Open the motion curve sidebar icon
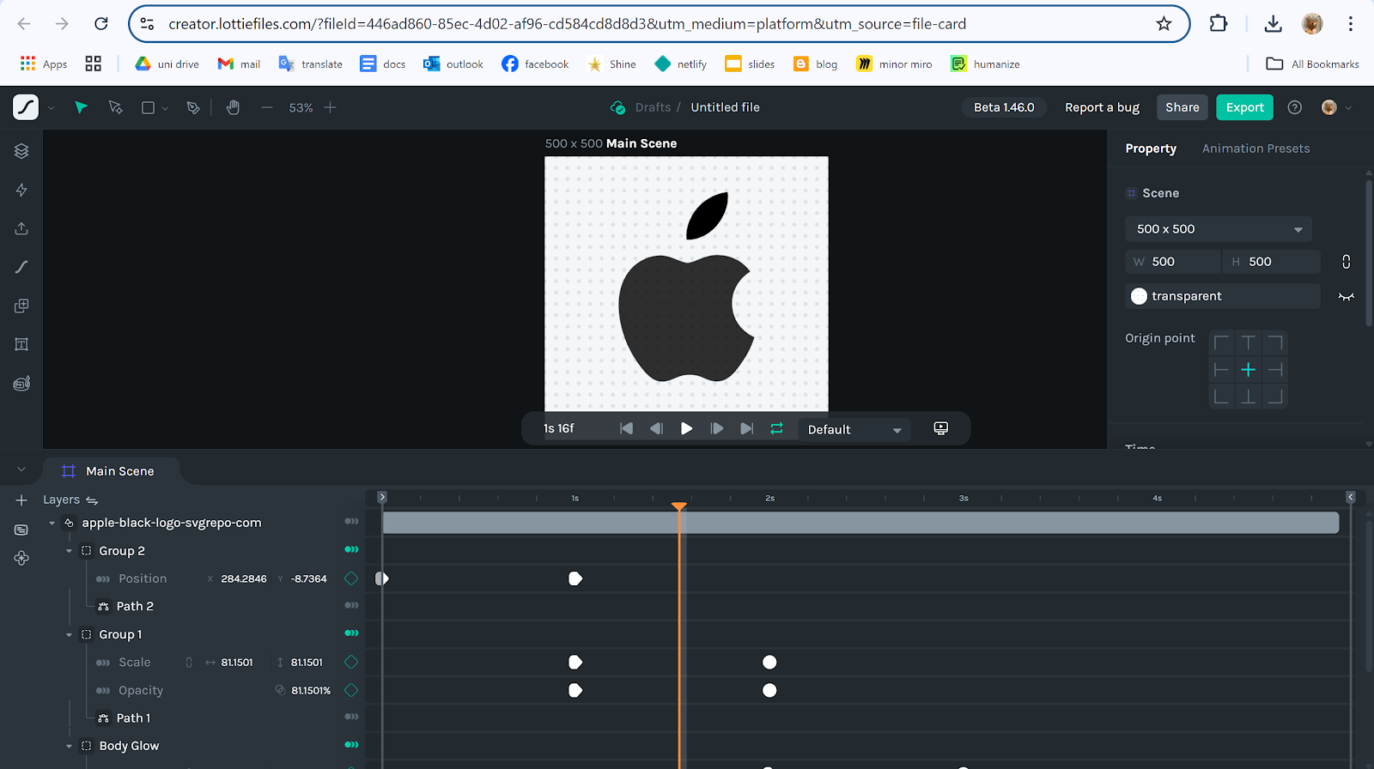The height and width of the screenshot is (769, 1374). 21,267
